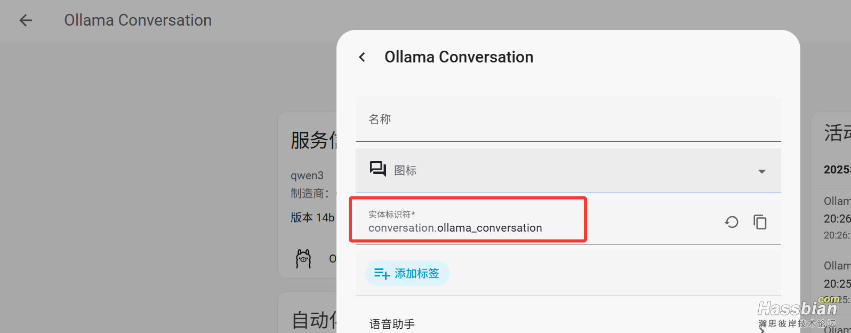This screenshot has height=333, width=851.
Task: Copy the entity ID to clipboard
Action: coord(760,222)
